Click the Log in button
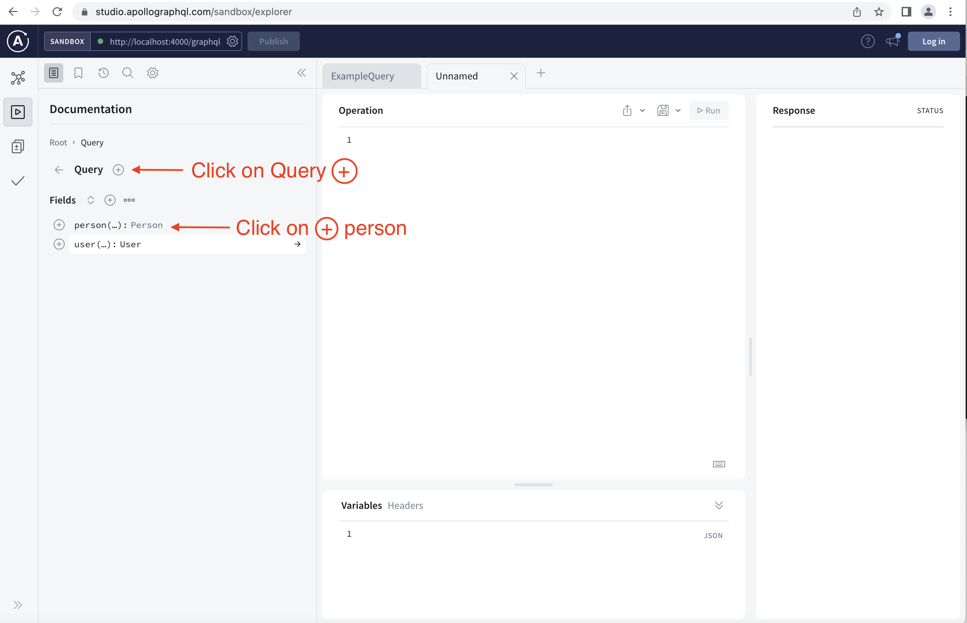Image resolution: width=967 pixels, height=623 pixels. click(x=933, y=41)
